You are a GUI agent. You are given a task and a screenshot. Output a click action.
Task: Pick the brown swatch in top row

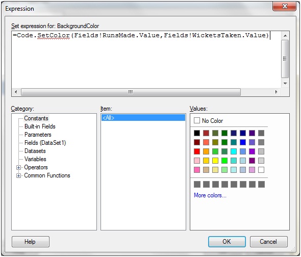pyautogui.click(x=206, y=133)
